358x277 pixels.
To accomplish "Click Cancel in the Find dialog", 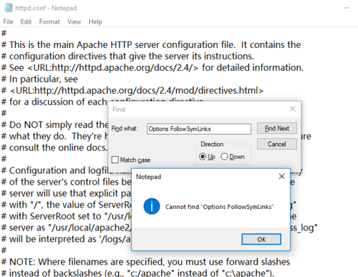I will (x=277, y=144).
